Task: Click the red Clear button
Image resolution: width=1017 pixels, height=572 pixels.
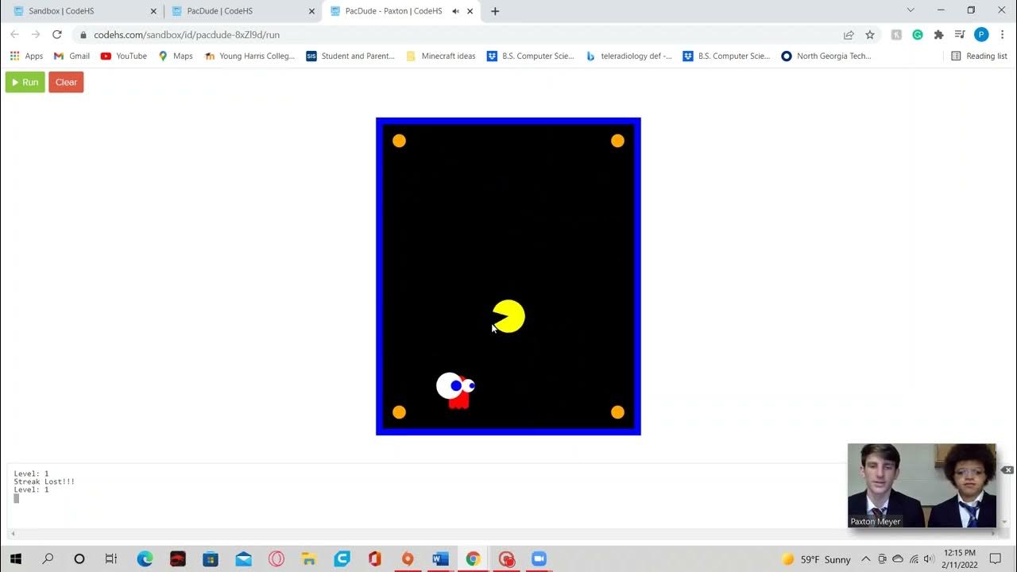Action: coord(66,82)
